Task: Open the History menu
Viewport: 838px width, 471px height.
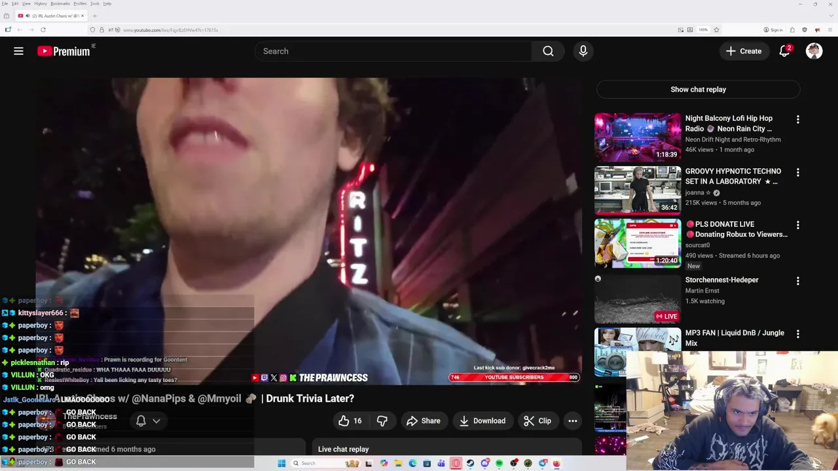Action: pos(41,3)
